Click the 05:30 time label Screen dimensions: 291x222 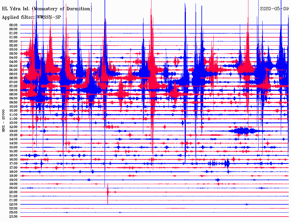[x=13, y=70]
